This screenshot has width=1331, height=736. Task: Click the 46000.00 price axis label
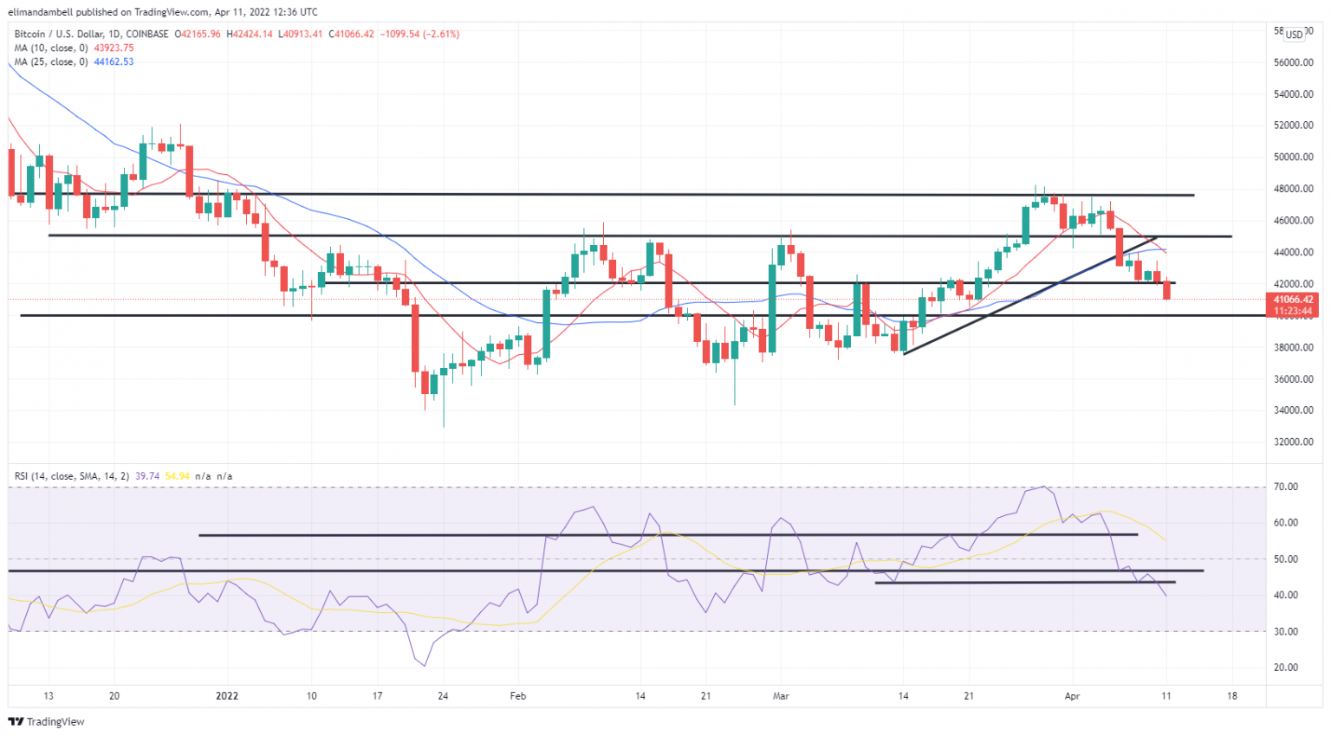pos(1293,221)
